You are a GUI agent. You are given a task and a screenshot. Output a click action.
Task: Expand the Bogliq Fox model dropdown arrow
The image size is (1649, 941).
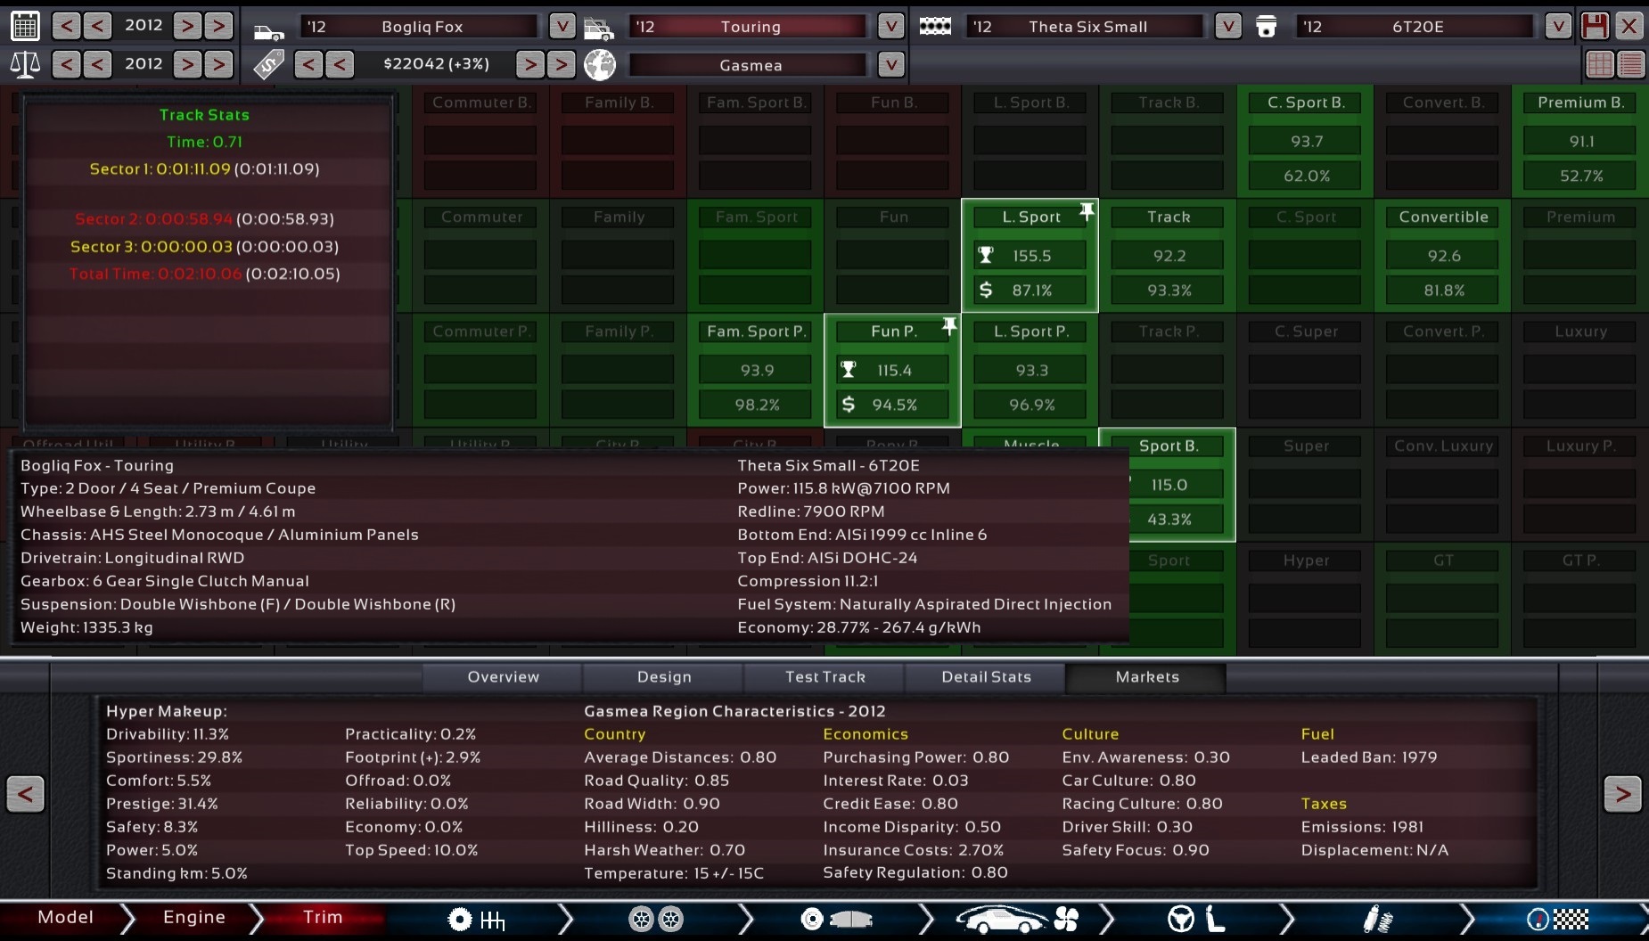pos(562,26)
